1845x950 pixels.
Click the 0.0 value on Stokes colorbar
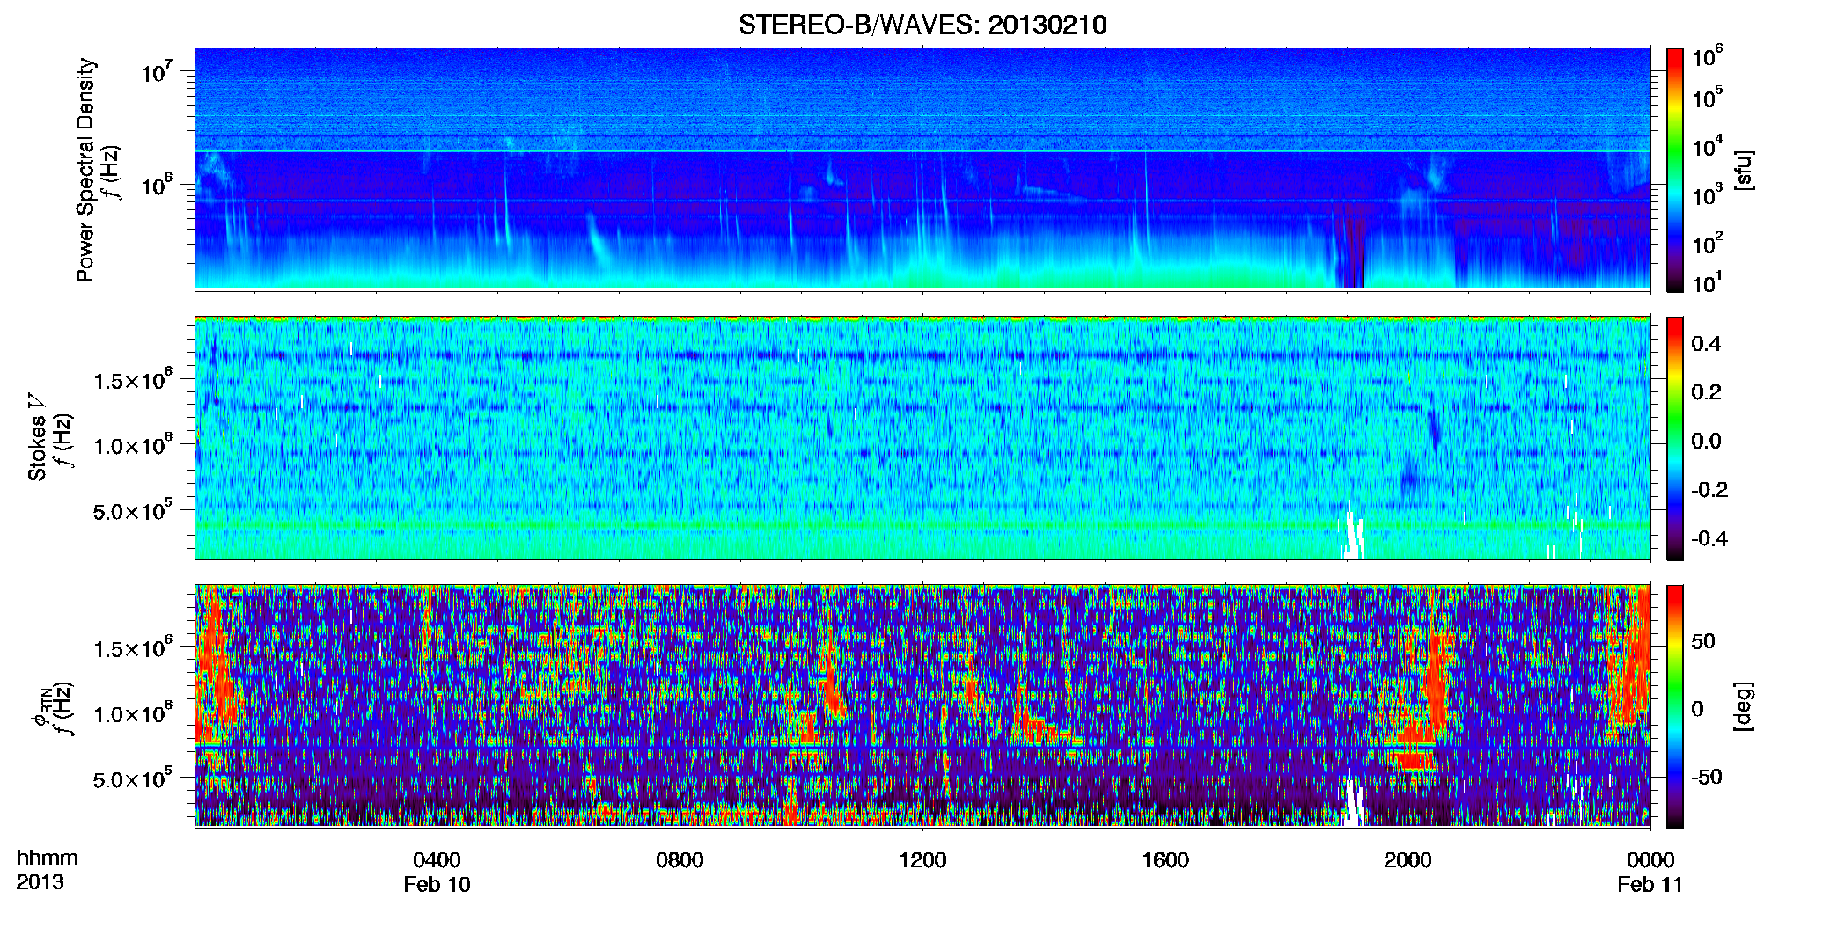[1706, 441]
